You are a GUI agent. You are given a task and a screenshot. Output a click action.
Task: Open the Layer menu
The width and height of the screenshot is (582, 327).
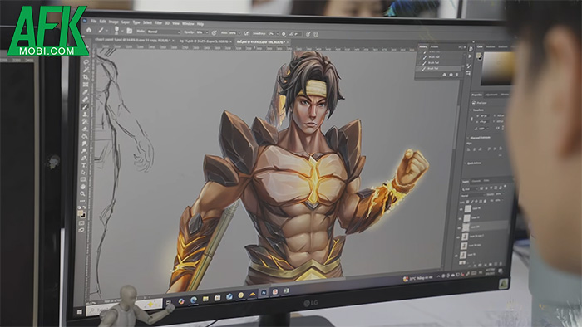click(x=126, y=22)
